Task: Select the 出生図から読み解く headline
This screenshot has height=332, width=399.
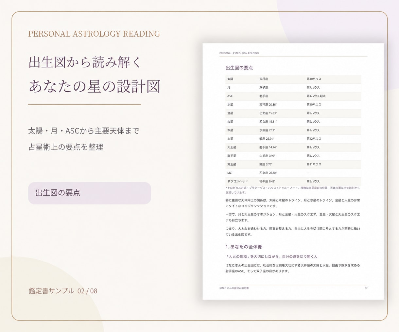Action: [x=85, y=62]
